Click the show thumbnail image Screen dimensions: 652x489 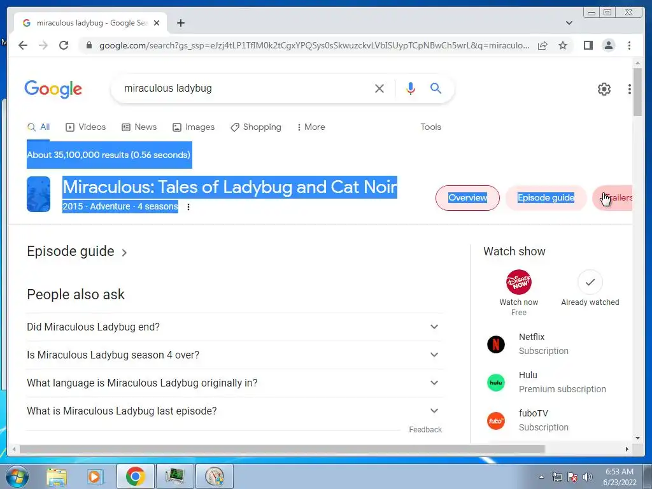[x=38, y=194]
